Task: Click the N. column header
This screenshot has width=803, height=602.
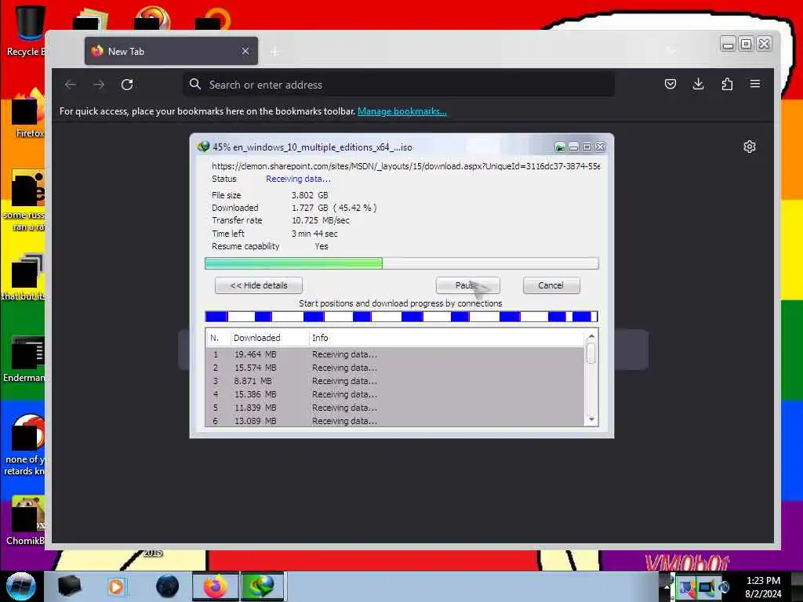Action: (x=215, y=338)
